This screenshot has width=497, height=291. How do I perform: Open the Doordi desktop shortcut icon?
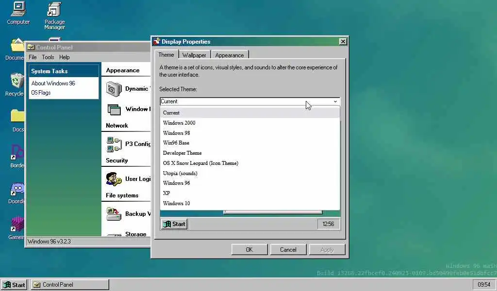(17, 193)
